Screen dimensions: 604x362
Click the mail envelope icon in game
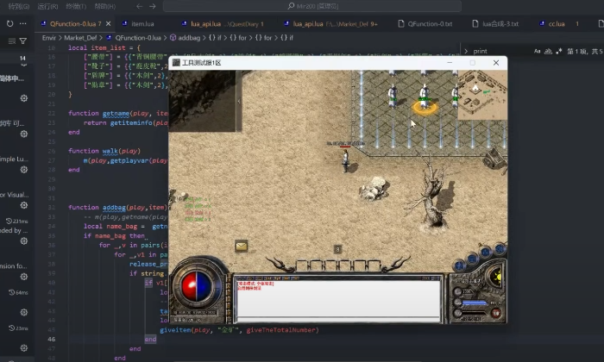[241, 247]
